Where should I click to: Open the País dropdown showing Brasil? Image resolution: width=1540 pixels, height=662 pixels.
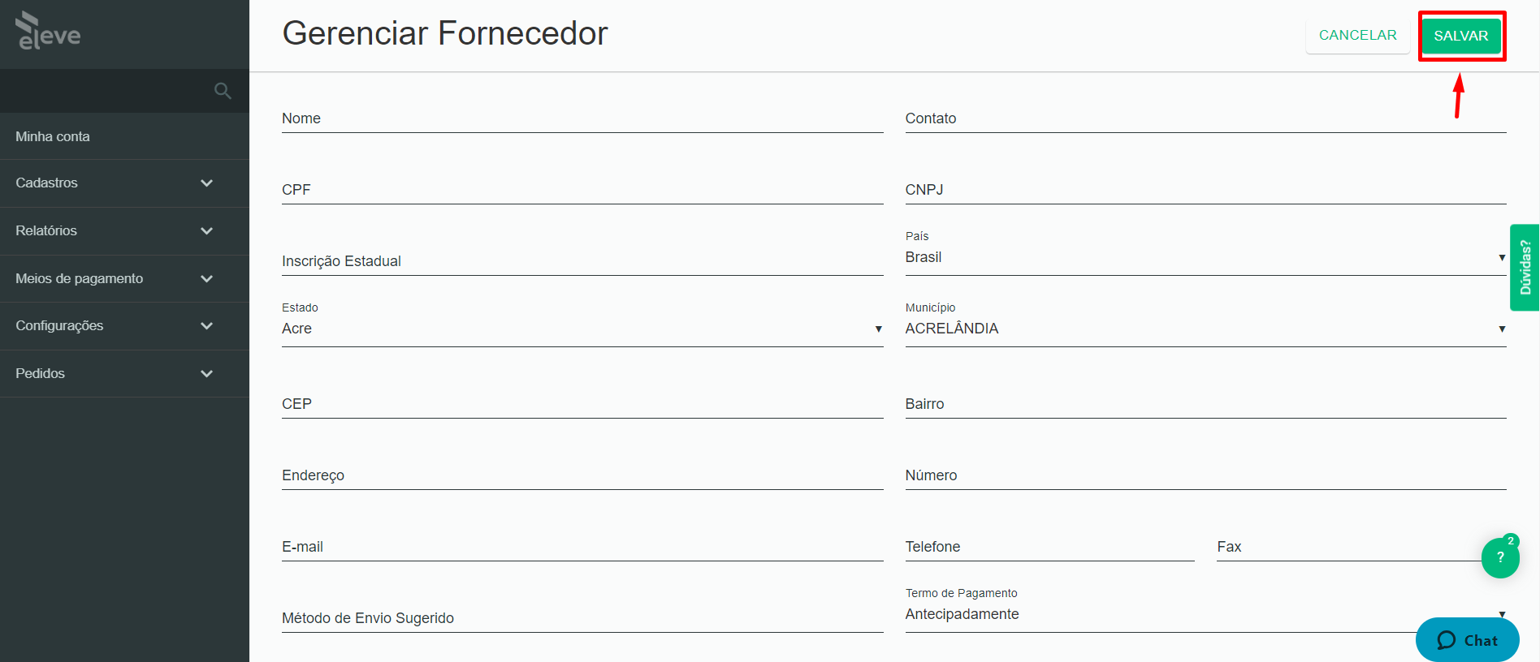[x=1205, y=257]
